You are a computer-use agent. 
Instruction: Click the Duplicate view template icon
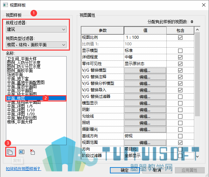point(10,152)
